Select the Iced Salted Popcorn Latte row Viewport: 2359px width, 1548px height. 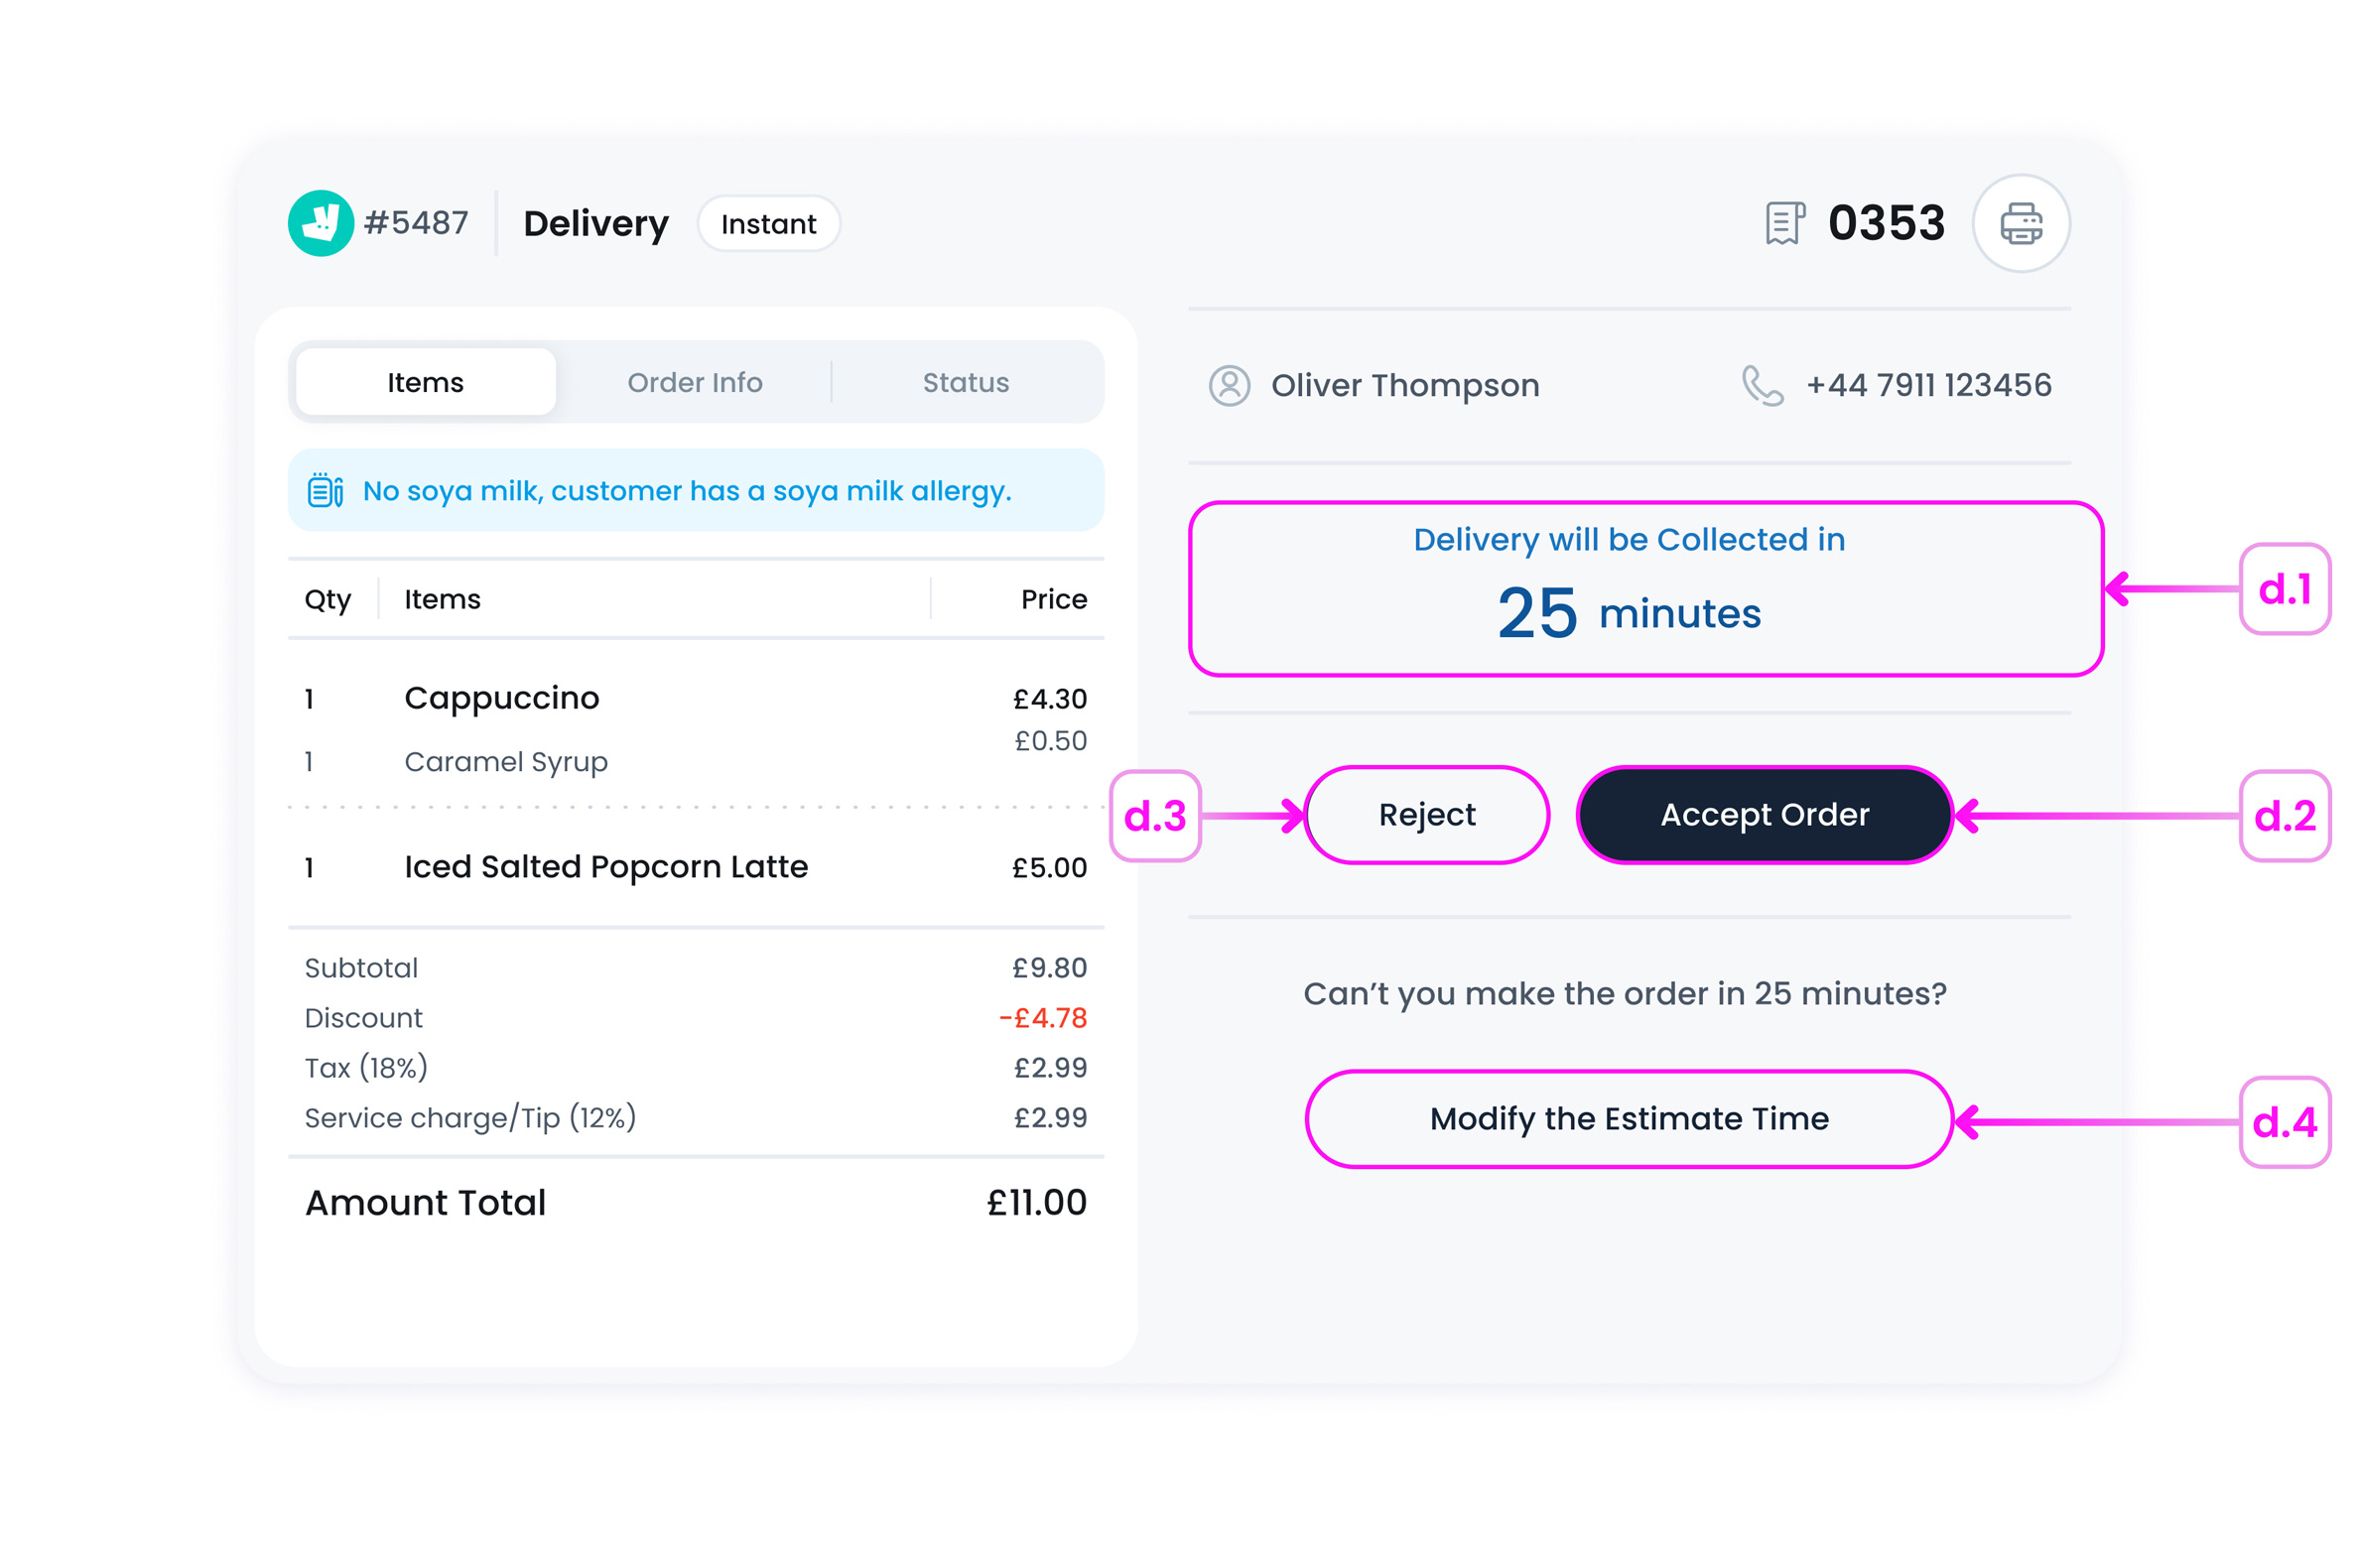[605, 866]
